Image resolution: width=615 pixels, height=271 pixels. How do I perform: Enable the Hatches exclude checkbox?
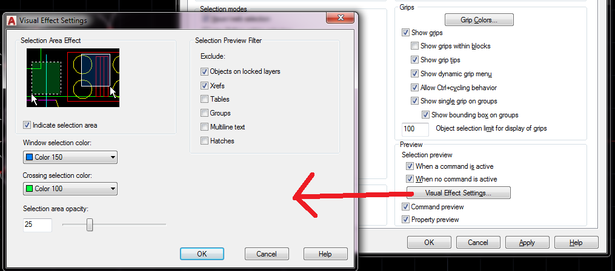tap(204, 140)
